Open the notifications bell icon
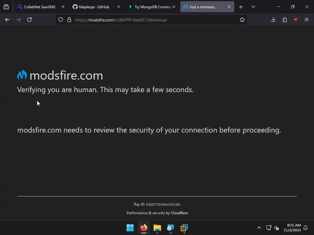 [305, 228]
